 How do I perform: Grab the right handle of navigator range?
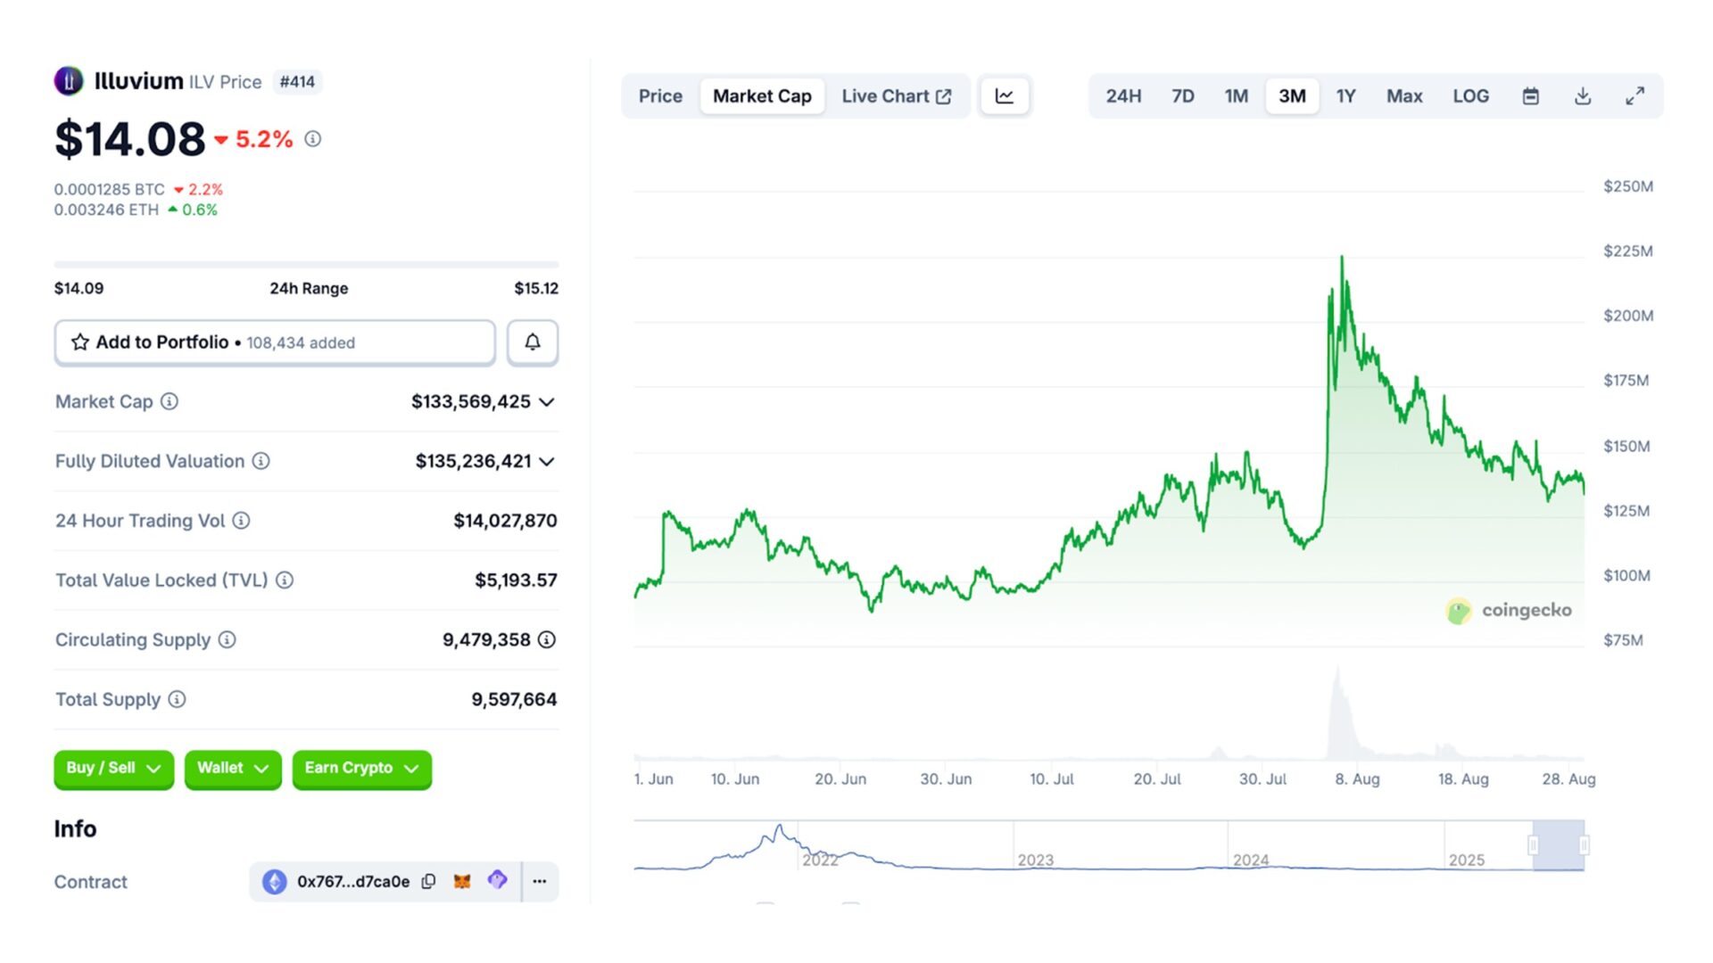point(1584,844)
